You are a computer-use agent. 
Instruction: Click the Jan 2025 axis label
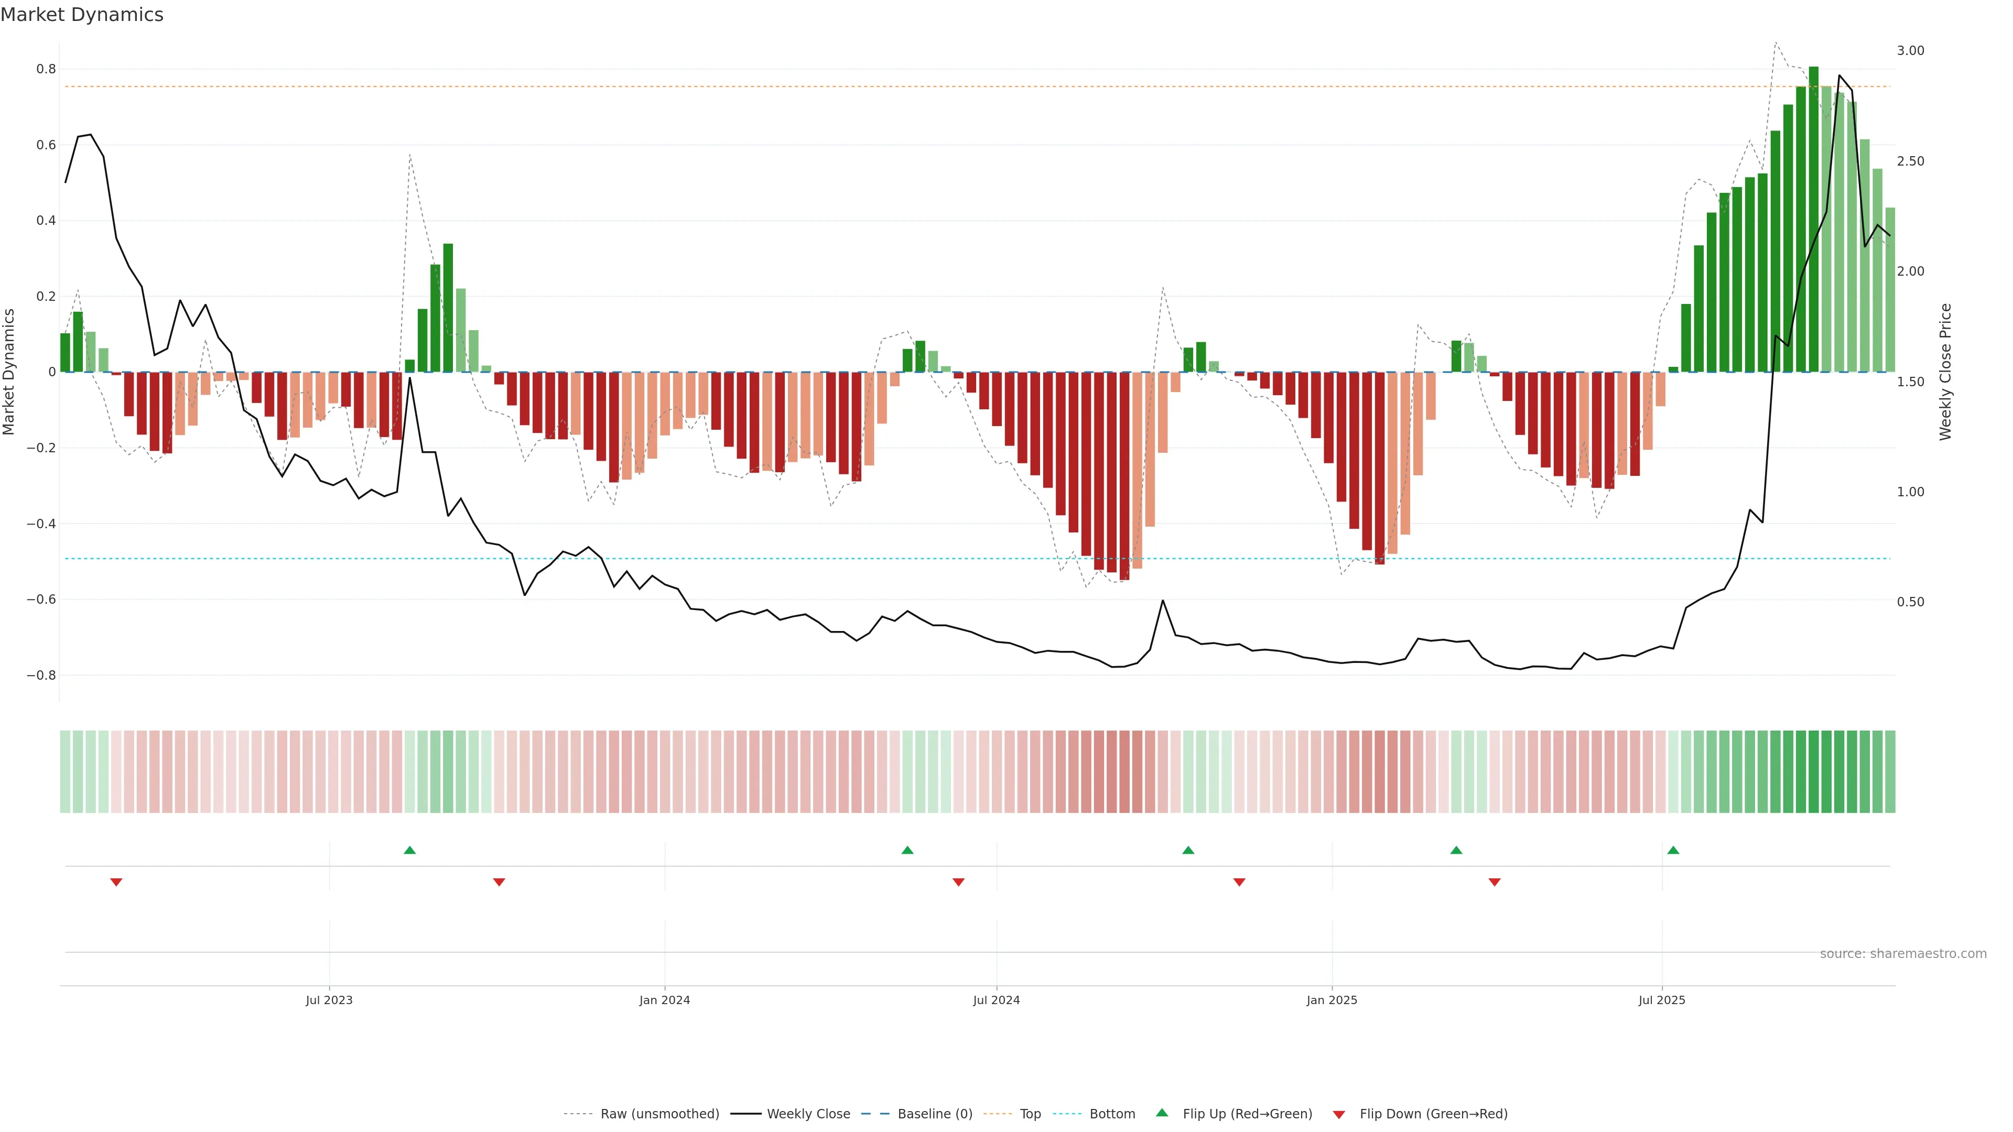[1332, 1000]
